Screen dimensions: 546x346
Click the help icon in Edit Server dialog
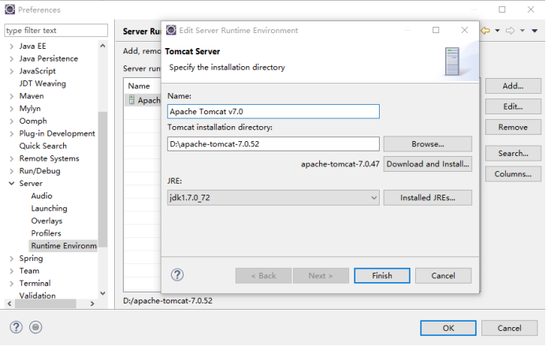(177, 275)
